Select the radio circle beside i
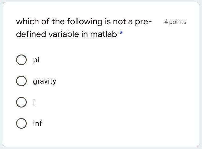The height and width of the screenshot is (149, 202). click(x=21, y=102)
